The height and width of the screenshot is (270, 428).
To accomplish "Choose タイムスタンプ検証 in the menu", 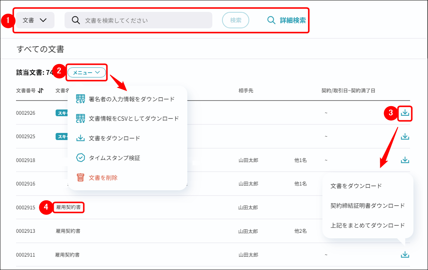I will tap(114, 158).
